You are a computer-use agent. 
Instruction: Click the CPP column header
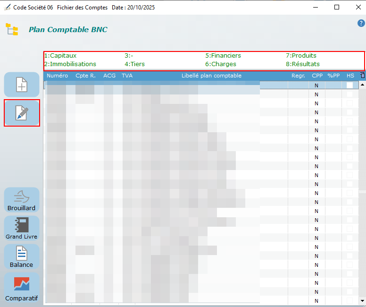tap(317, 76)
